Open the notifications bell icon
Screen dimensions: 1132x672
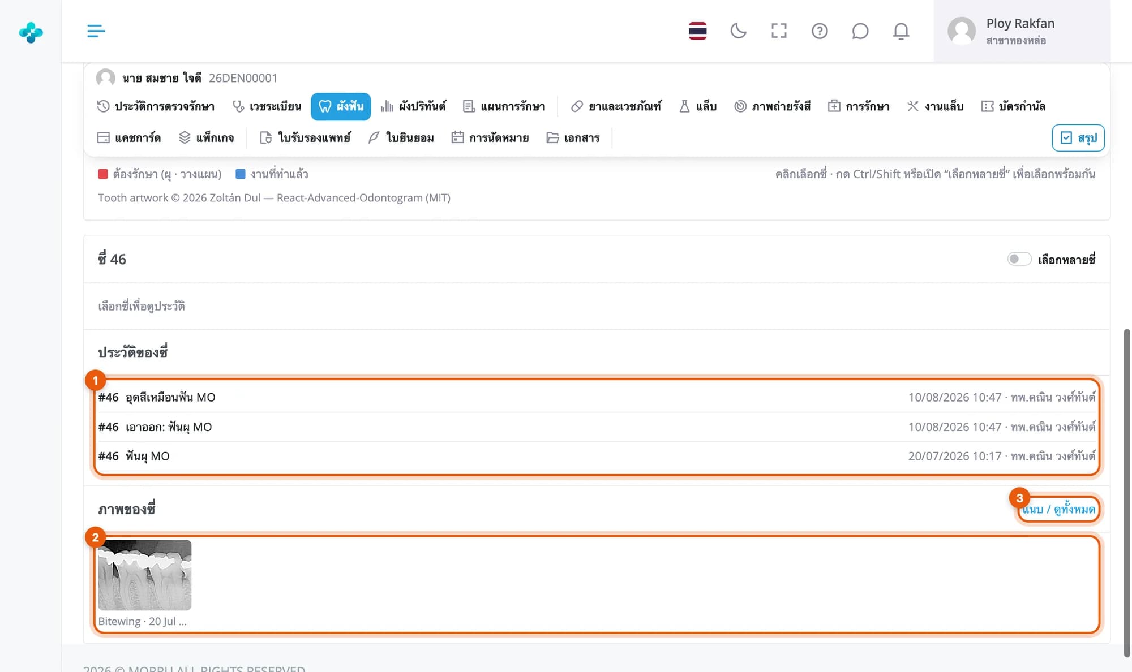[901, 31]
